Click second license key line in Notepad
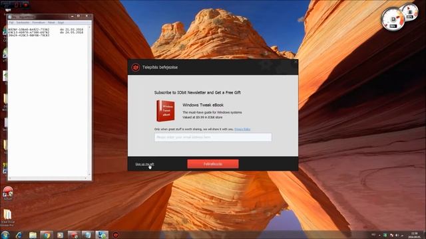Image resolution: width=426 pixels, height=239 pixels. 29,33
